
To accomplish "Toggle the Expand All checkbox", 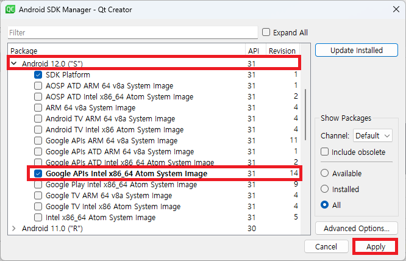I will [266, 32].
